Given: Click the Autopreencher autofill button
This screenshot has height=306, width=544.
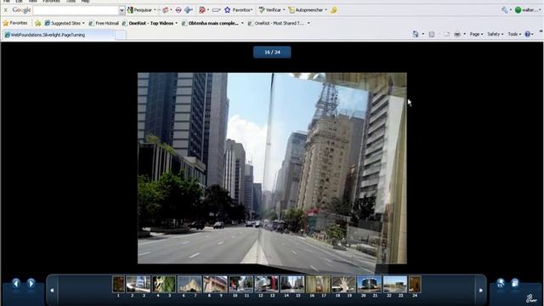Looking at the screenshot, I should (x=306, y=10).
